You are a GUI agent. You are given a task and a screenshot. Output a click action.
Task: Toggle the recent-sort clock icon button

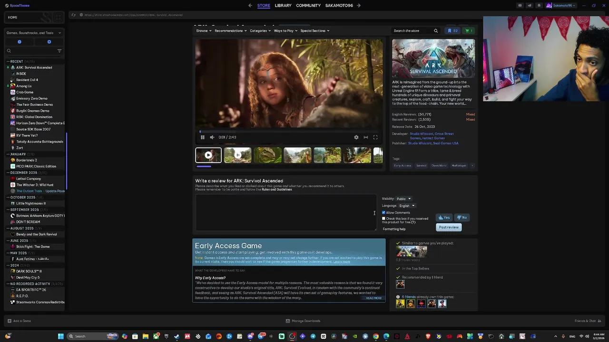point(20,42)
